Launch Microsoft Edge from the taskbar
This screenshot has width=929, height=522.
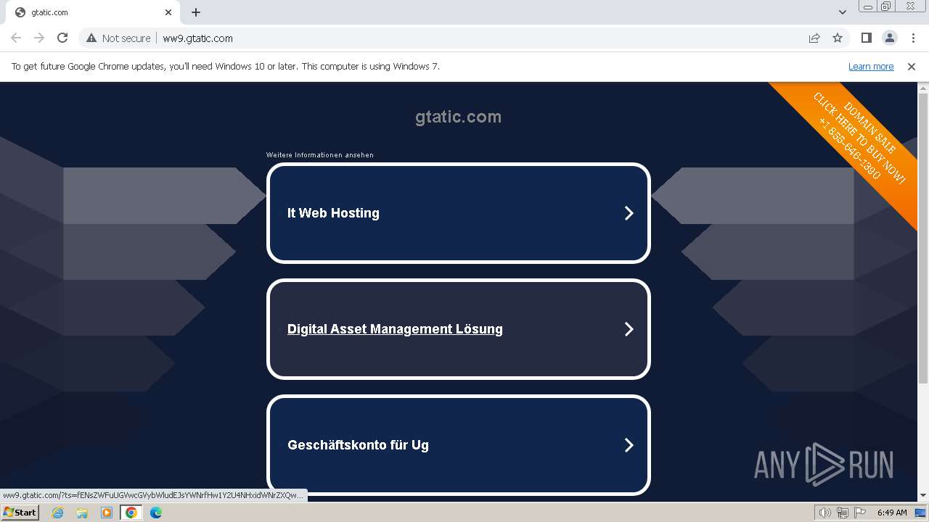(156, 513)
